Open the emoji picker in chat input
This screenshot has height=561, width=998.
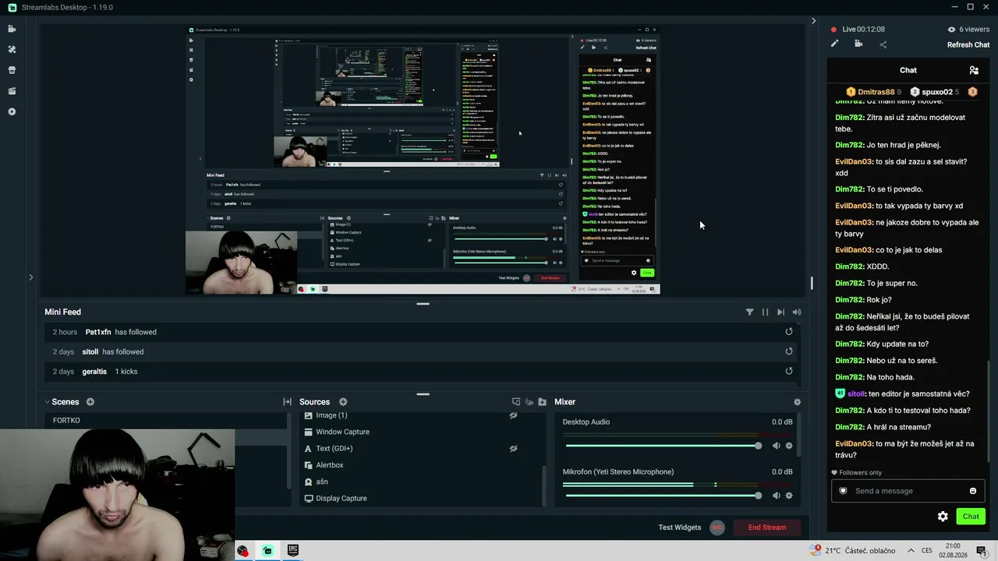click(x=973, y=491)
